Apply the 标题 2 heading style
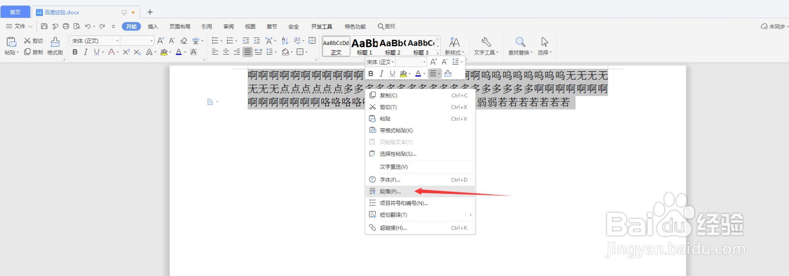Viewport: 789px width, 276px height. click(393, 46)
